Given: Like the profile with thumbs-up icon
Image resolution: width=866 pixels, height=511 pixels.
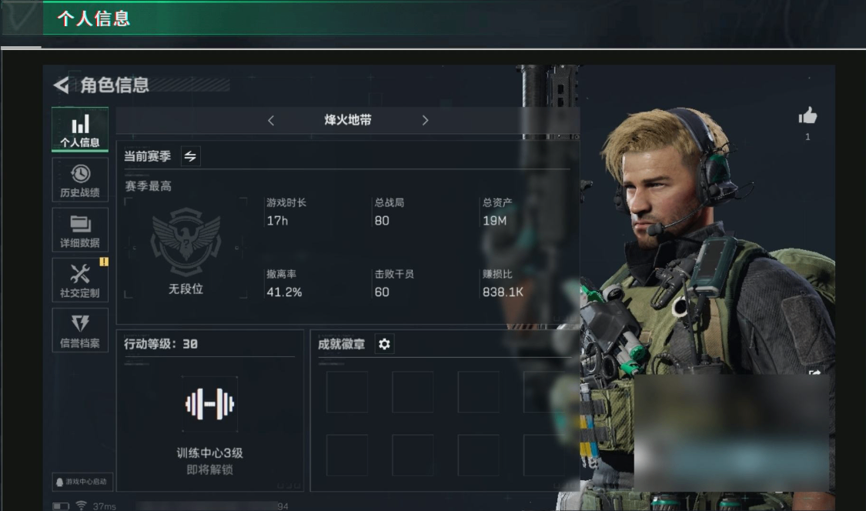Looking at the screenshot, I should tap(807, 116).
